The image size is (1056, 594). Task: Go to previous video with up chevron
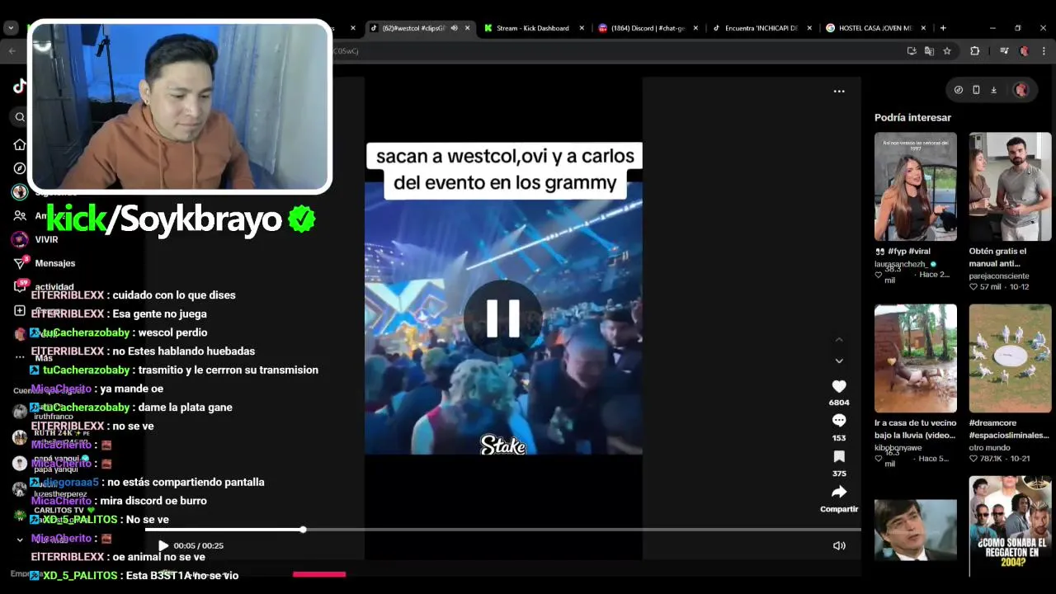(839, 339)
